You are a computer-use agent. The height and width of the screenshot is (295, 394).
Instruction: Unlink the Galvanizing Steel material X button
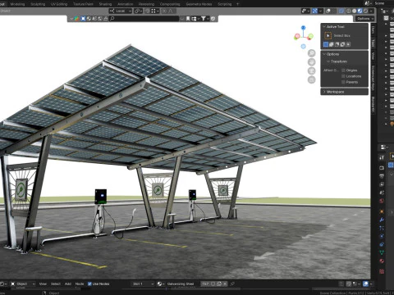pyautogui.click(x=225, y=284)
